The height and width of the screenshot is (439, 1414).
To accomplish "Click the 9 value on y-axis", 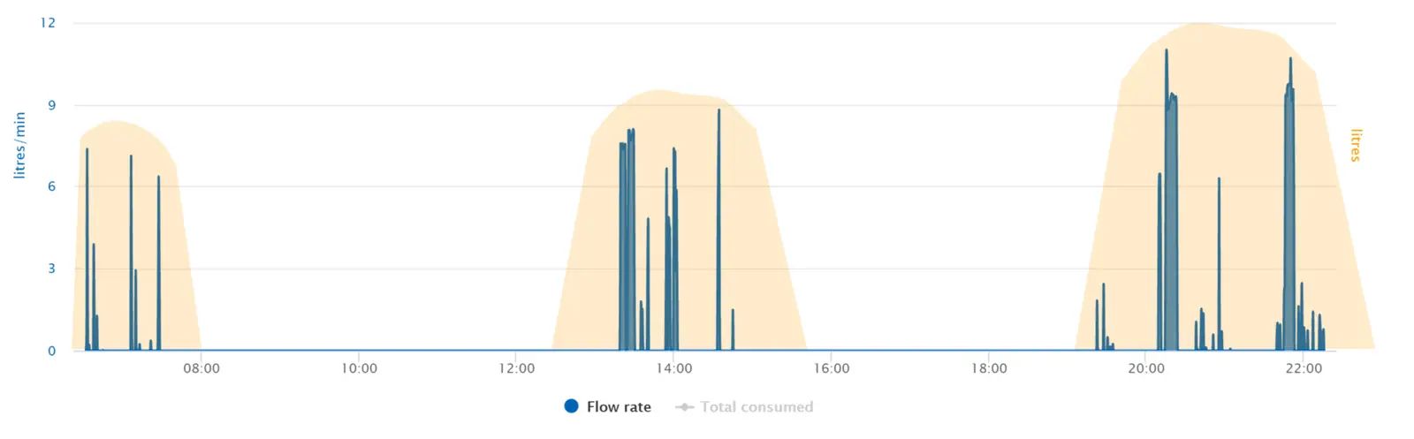I will 52,105.
